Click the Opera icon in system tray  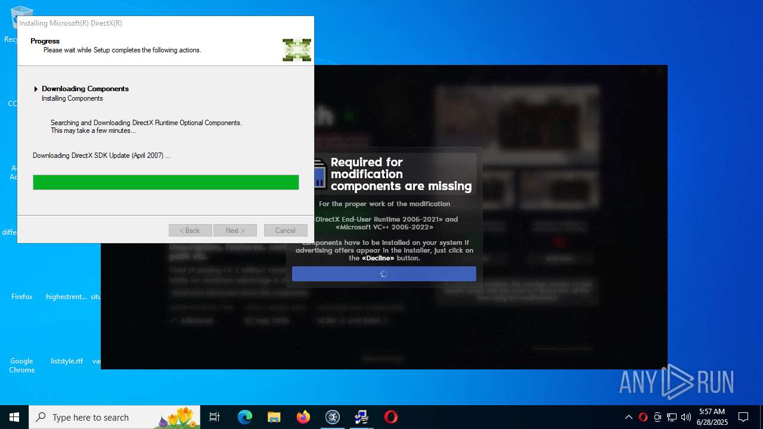(x=643, y=417)
